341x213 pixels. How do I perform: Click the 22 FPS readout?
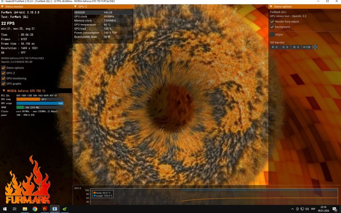tap(8, 23)
